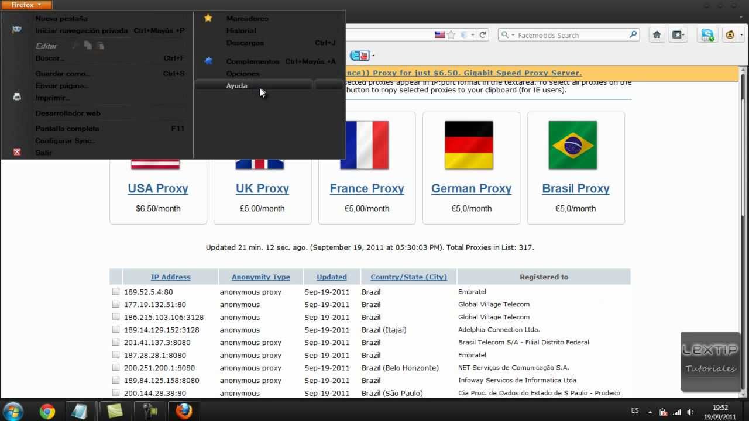
Task: Check the box for 187.28.28.1:8080
Action: point(116,355)
